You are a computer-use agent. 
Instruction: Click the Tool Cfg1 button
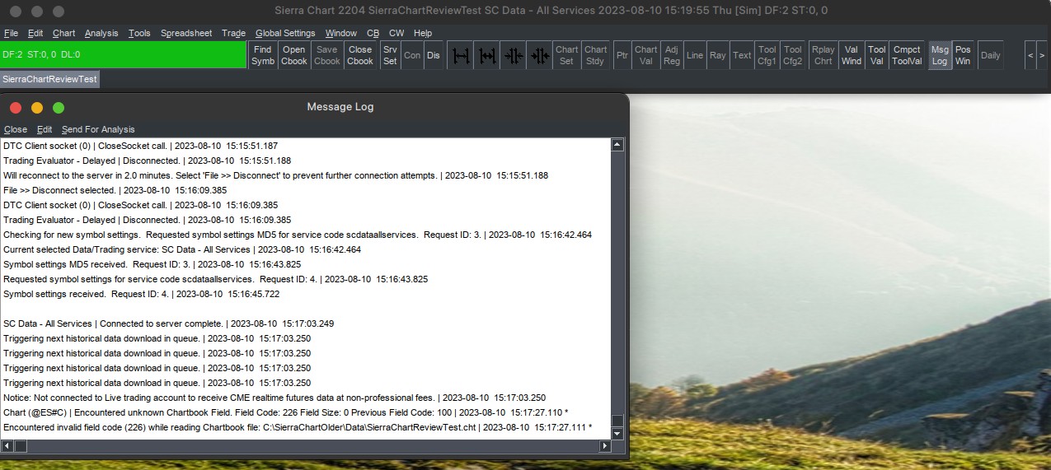coord(767,55)
